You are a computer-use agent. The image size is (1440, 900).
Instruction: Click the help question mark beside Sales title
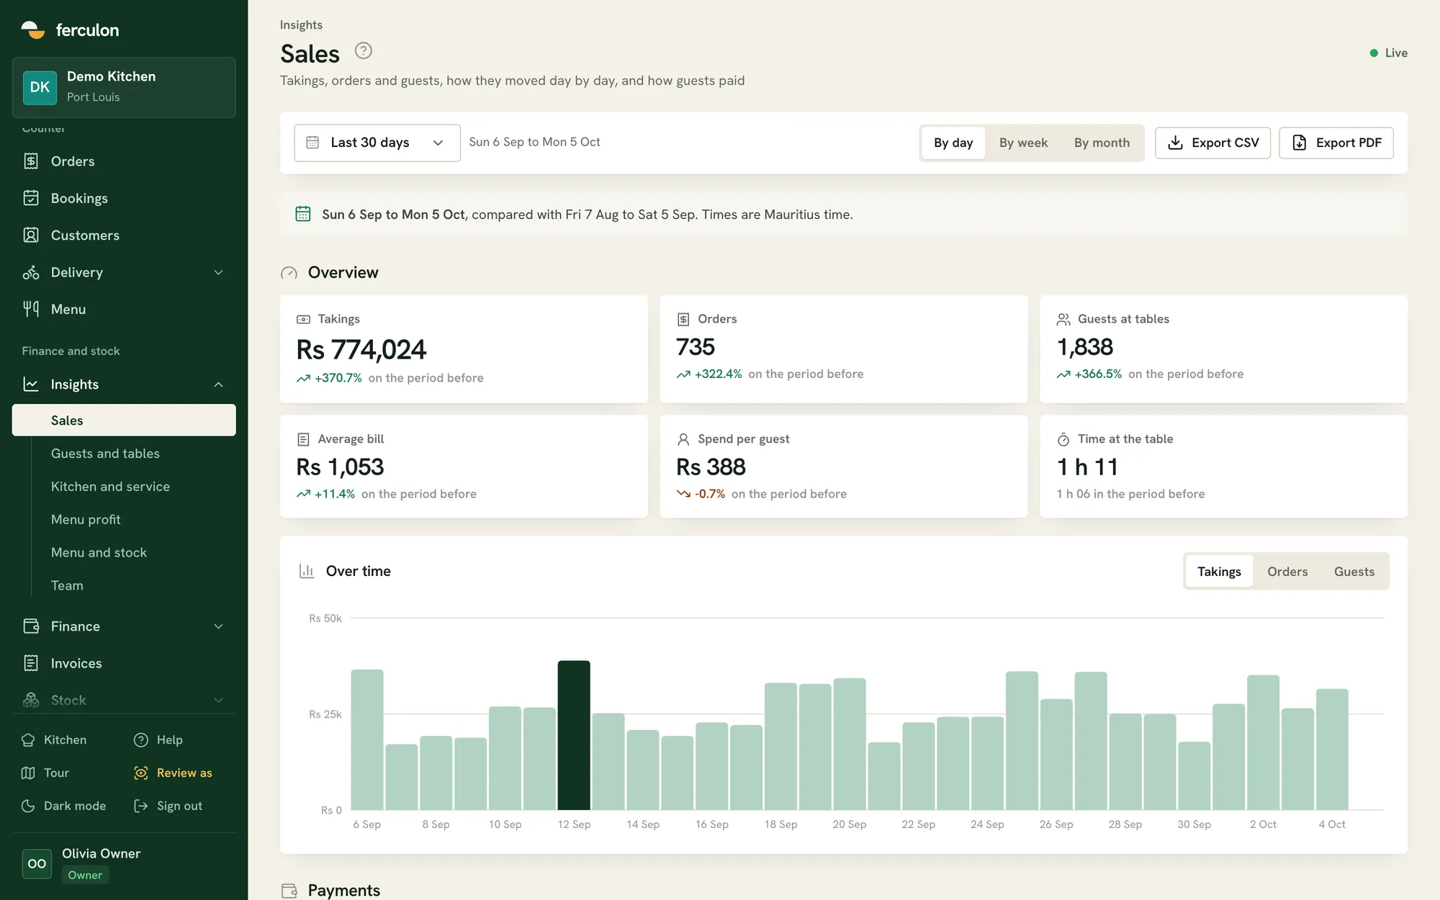pos(364,50)
